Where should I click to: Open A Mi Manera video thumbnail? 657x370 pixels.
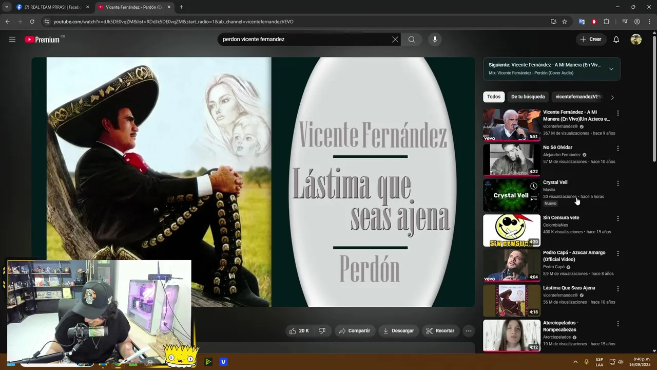(x=512, y=125)
